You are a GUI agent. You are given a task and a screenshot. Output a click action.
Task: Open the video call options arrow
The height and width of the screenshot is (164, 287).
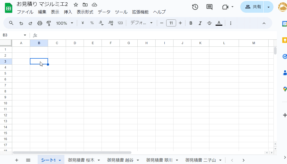232,7
